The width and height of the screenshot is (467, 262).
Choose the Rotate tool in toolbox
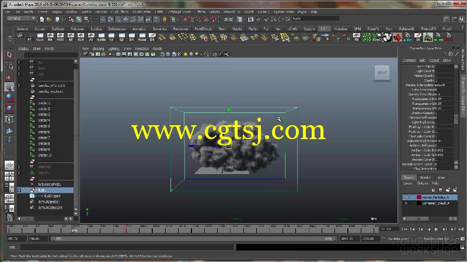9,98
